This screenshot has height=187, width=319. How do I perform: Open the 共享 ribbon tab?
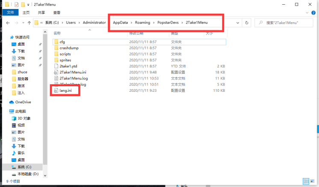tap(41, 12)
